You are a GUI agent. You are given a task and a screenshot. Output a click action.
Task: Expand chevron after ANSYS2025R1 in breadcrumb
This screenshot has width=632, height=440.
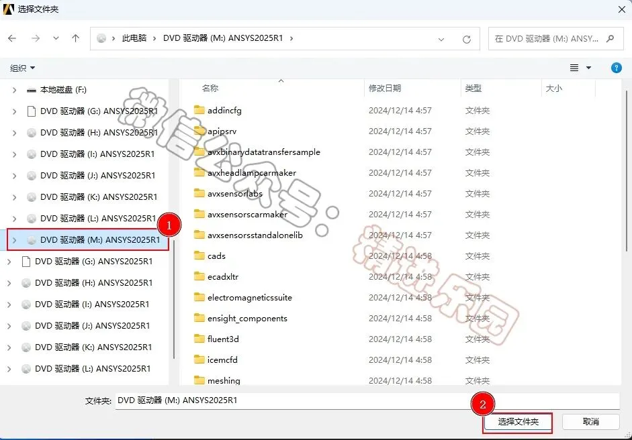291,38
